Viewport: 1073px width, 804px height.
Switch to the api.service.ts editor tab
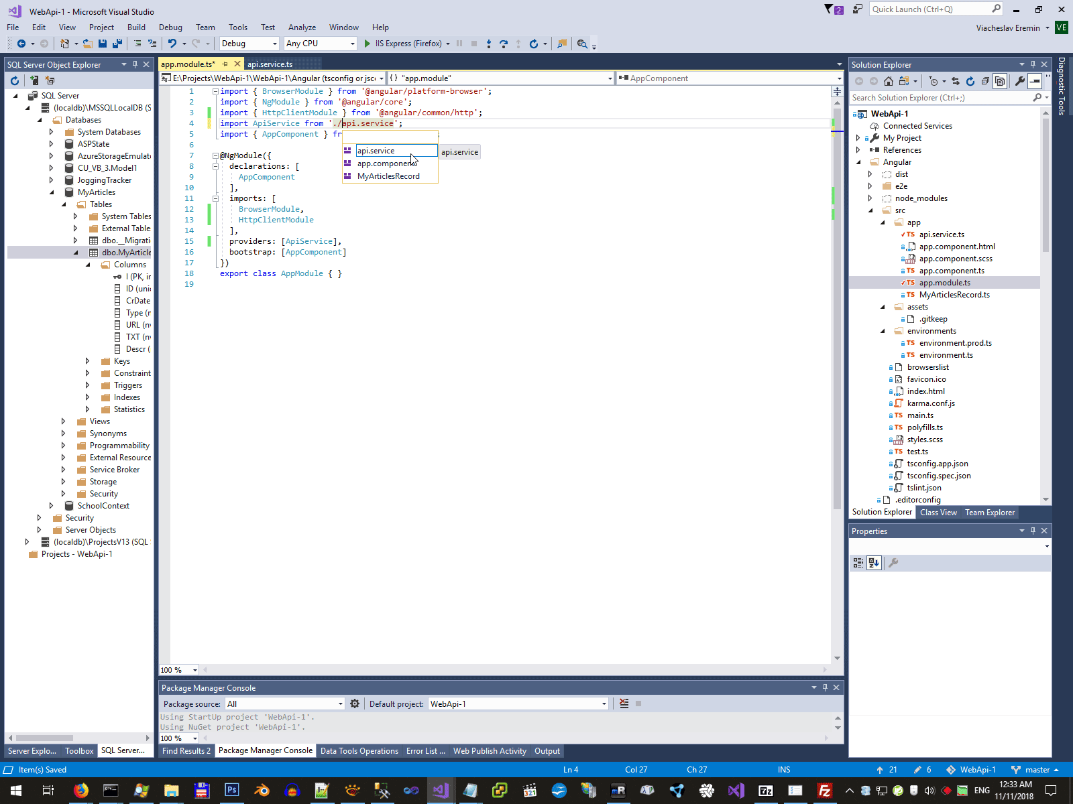pyautogui.click(x=270, y=64)
